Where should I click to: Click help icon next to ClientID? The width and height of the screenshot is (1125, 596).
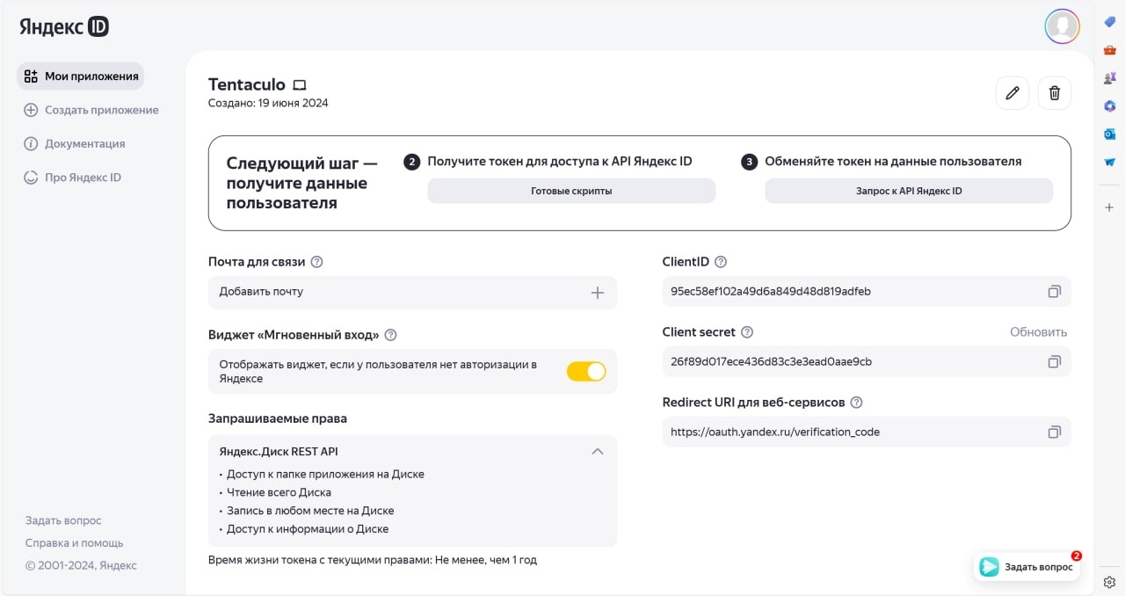721,262
